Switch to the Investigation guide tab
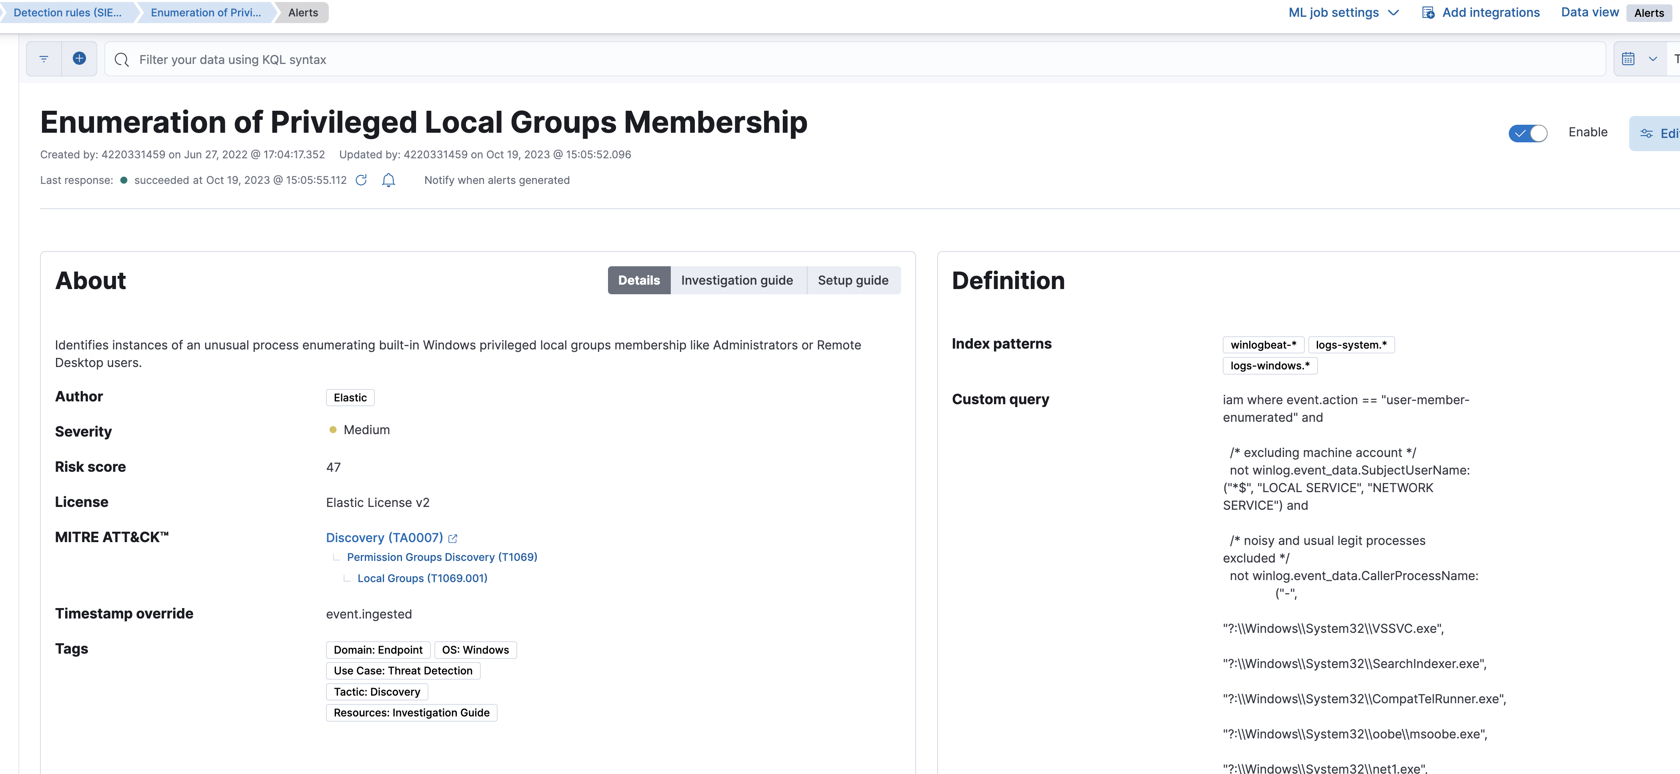Viewport: 1680px width, 774px height. (x=737, y=280)
